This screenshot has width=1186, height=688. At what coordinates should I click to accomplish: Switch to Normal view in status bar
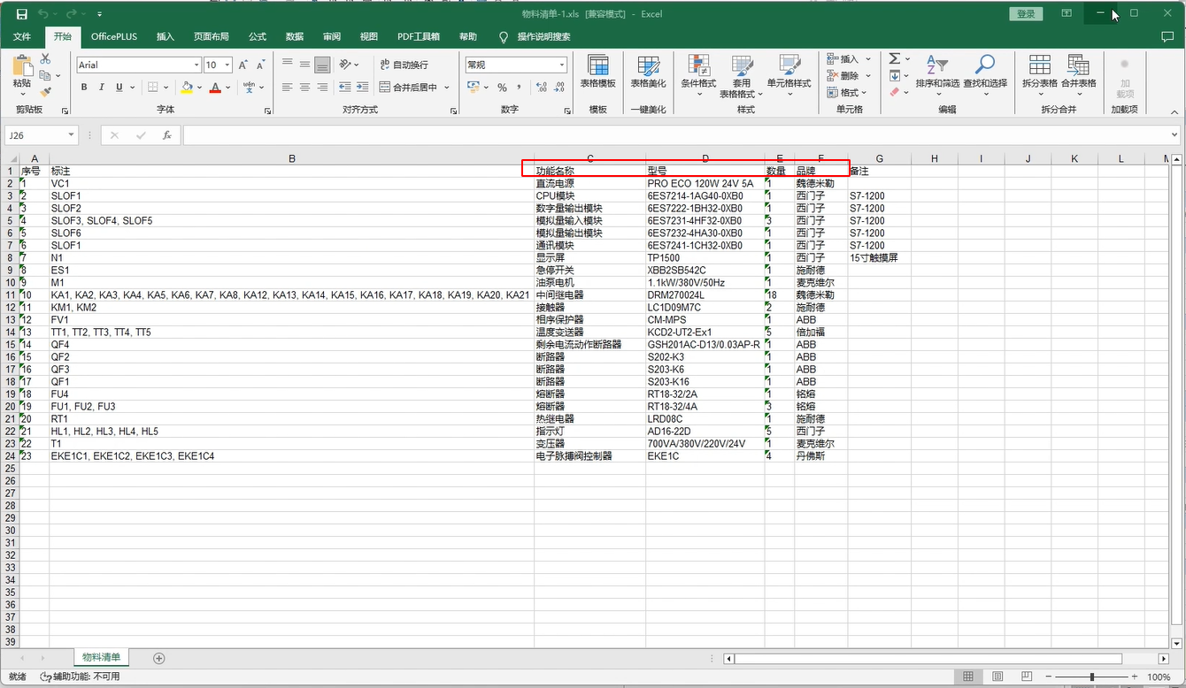click(968, 677)
